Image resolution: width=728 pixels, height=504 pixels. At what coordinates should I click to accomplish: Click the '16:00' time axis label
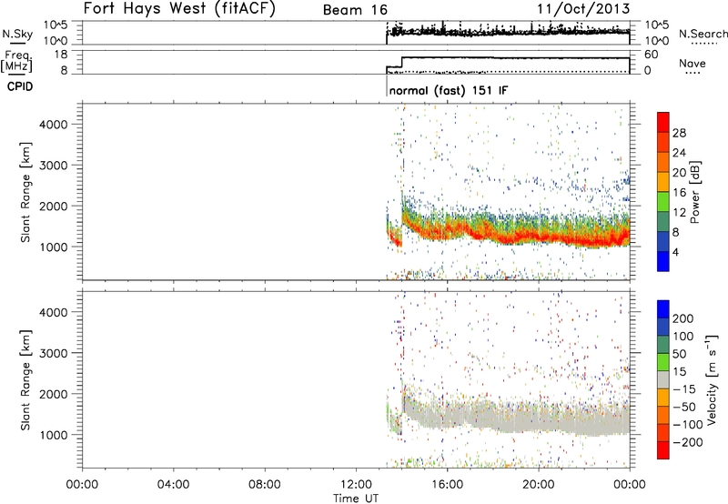447,485
